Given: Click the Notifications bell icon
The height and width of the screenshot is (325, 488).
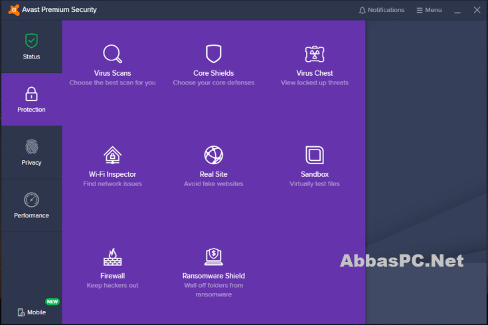Looking at the screenshot, I should coord(362,10).
